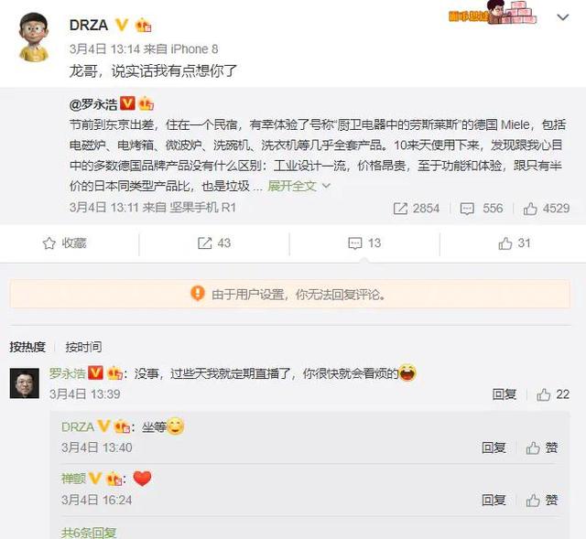Open the promotional badge banner at top right
Viewport: 586px width, 539px height.
493,14
